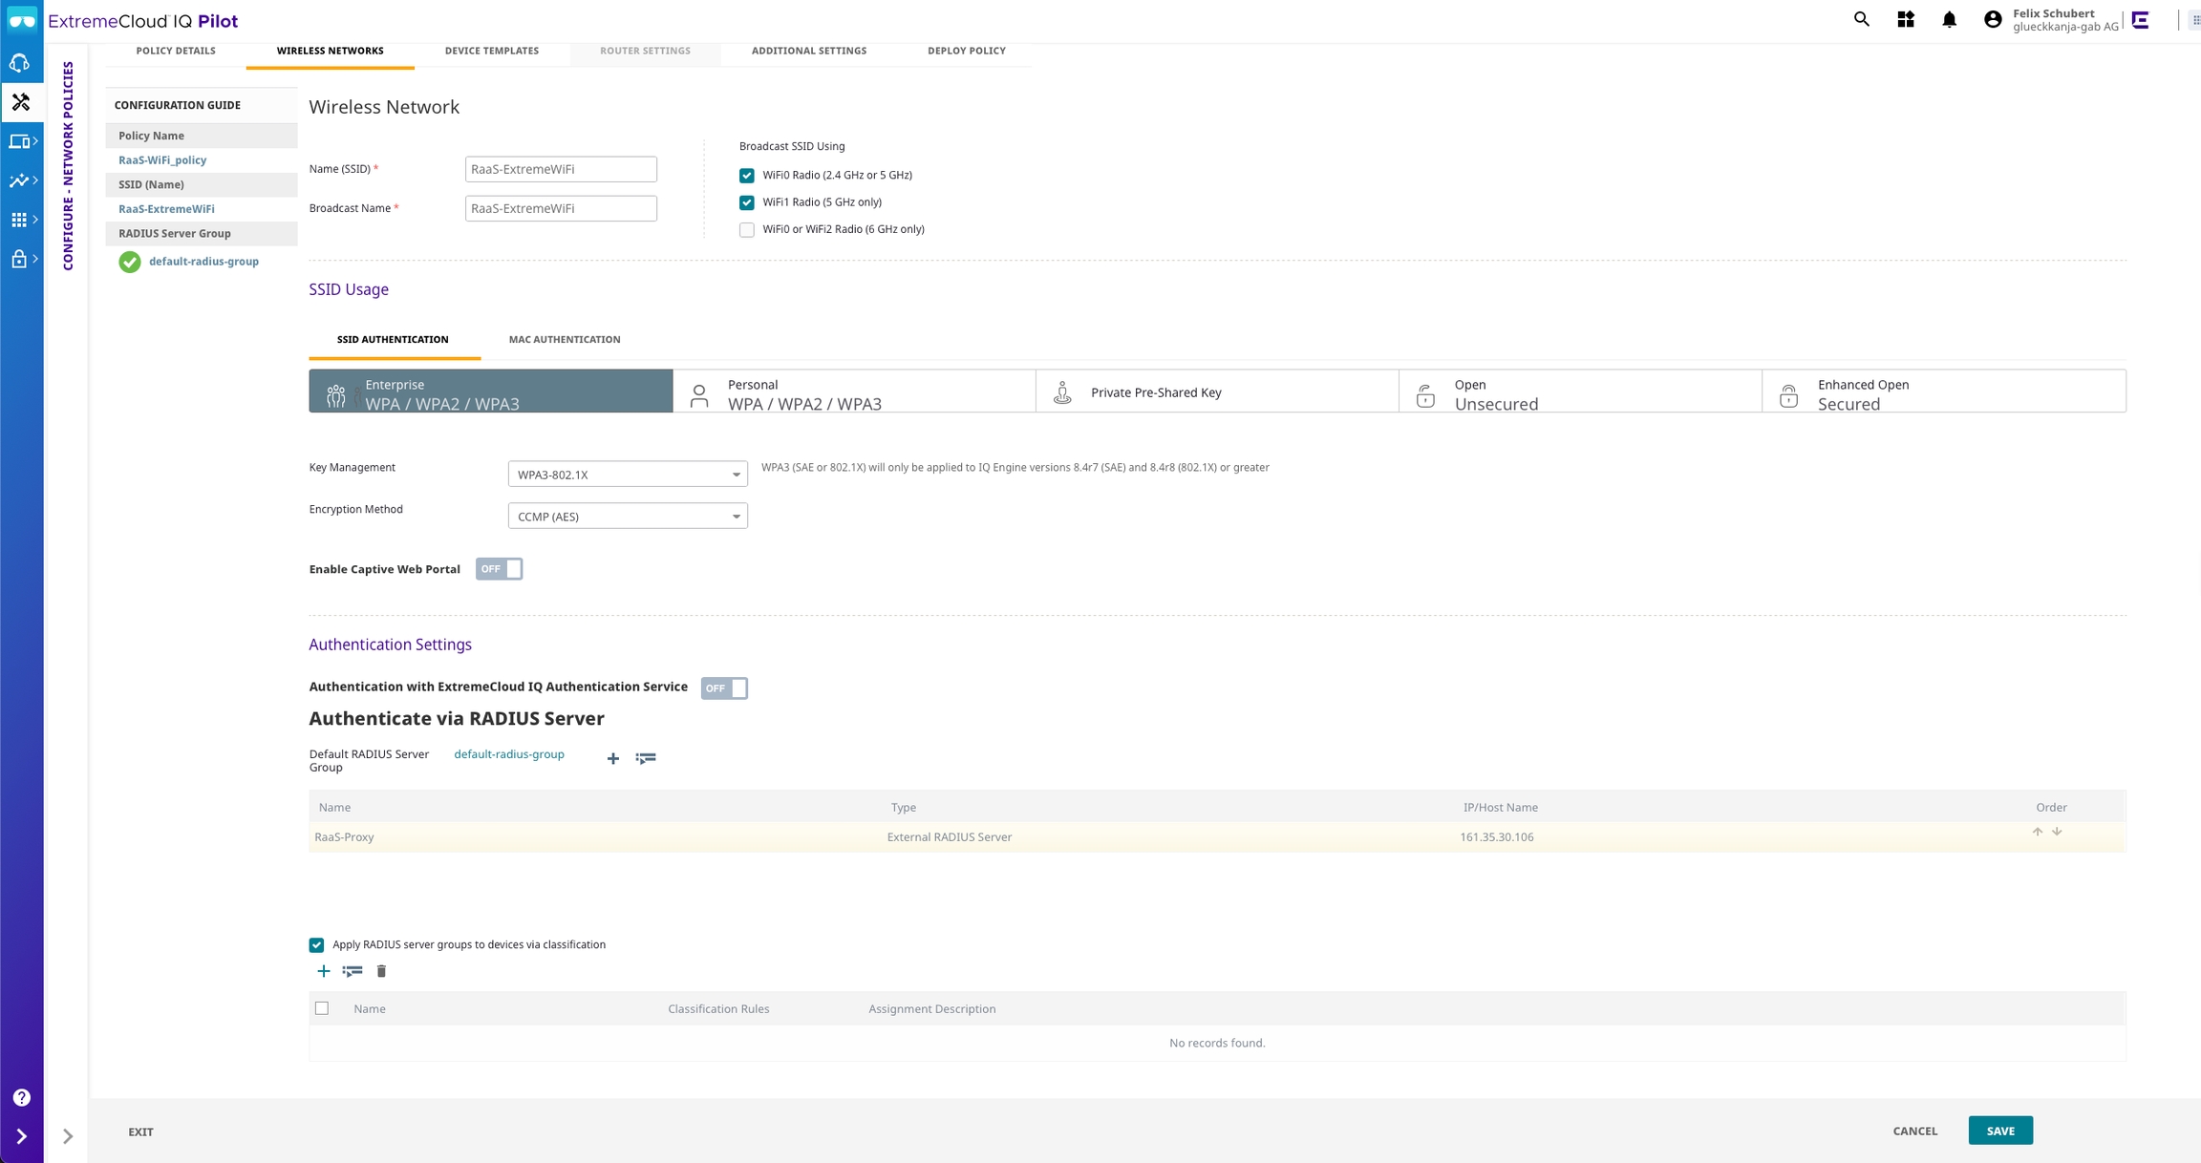
Task: Delete selected classification RADIUS group (trash icon)
Action: point(381,971)
